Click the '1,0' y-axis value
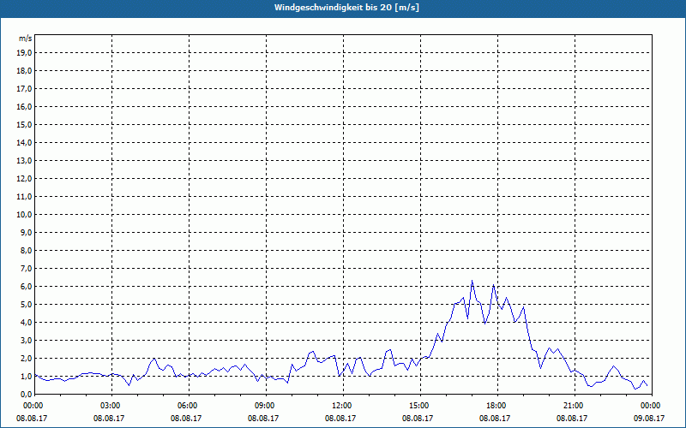Image resolution: width=686 pixels, height=428 pixels. pos(26,376)
